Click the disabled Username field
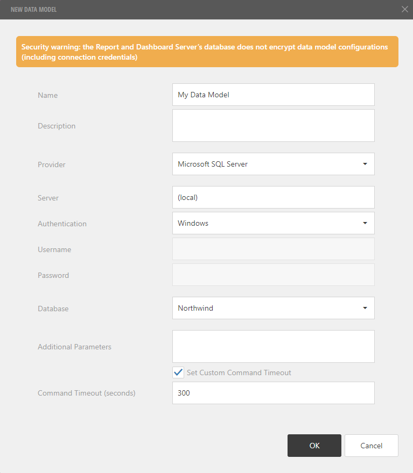 pyautogui.click(x=273, y=249)
